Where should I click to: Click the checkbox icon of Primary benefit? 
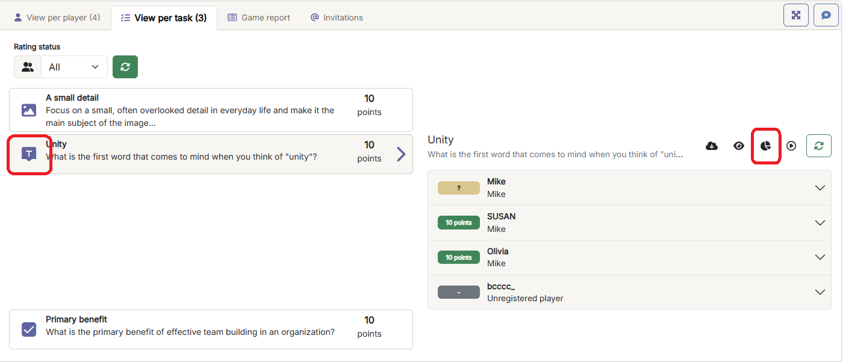click(x=29, y=329)
